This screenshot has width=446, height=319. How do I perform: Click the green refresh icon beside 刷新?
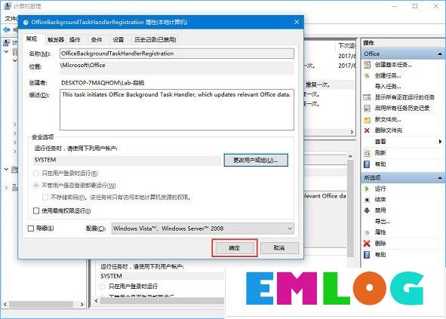(x=368, y=153)
